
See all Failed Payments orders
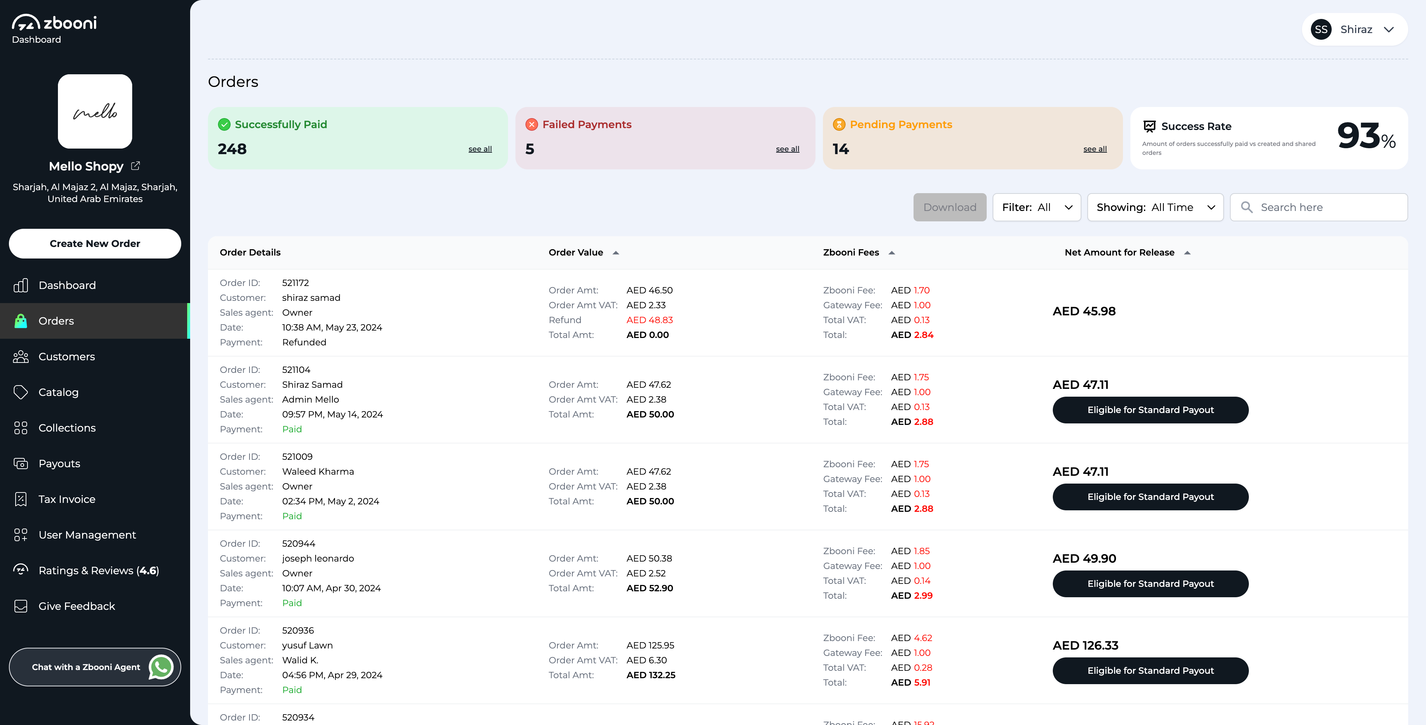(787, 149)
